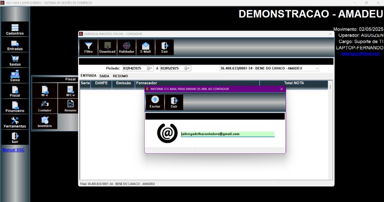Open NF-e in the Fiscal panel
This screenshot has height=202, width=384.
click(45, 91)
